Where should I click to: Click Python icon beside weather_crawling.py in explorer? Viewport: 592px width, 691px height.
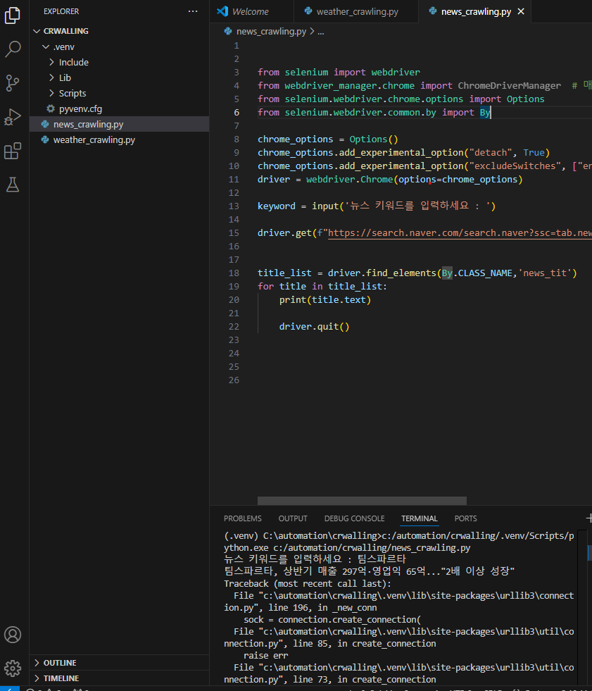(x=45, y=139)
